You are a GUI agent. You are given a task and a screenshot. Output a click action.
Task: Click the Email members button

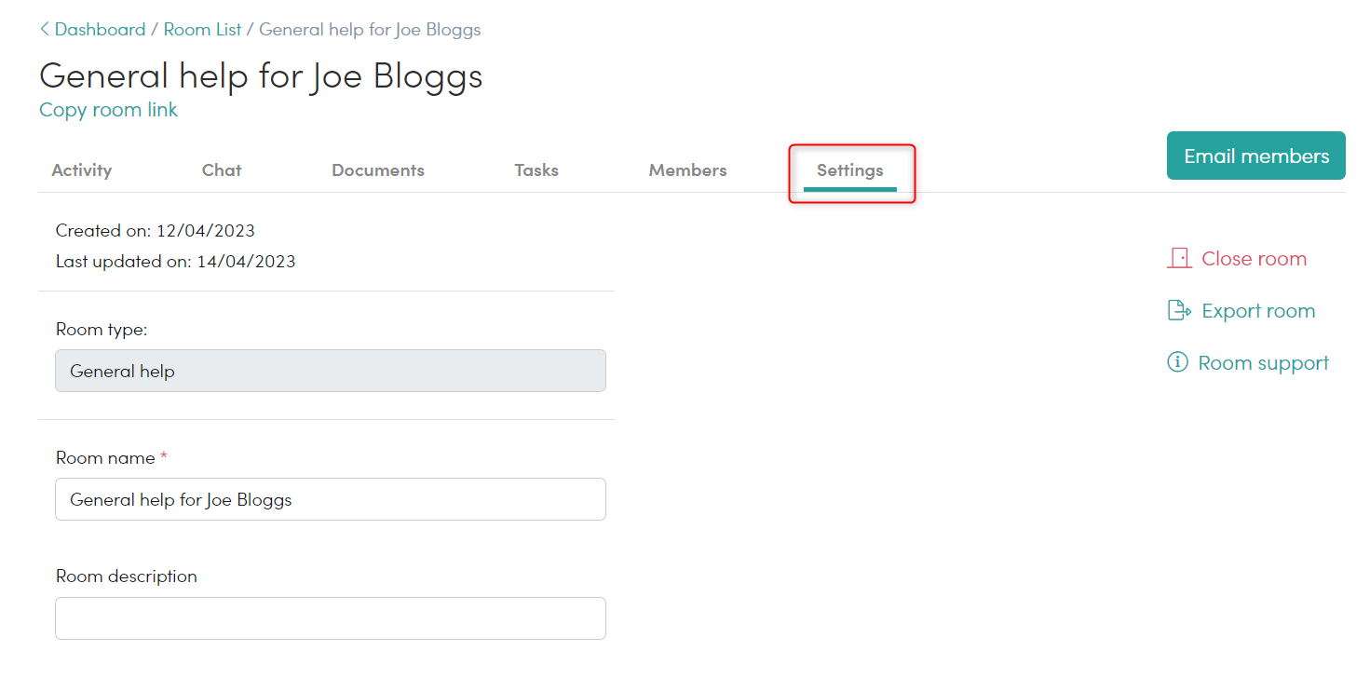1256,156
